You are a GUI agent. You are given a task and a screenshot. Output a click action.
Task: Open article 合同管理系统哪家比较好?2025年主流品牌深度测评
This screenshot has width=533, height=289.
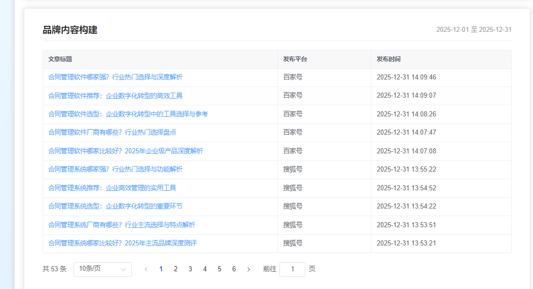point(122,243)
